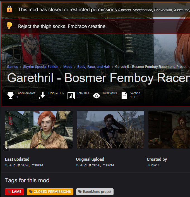Open Skyrim Special Edition breadcrumb link

pos(40,67)
